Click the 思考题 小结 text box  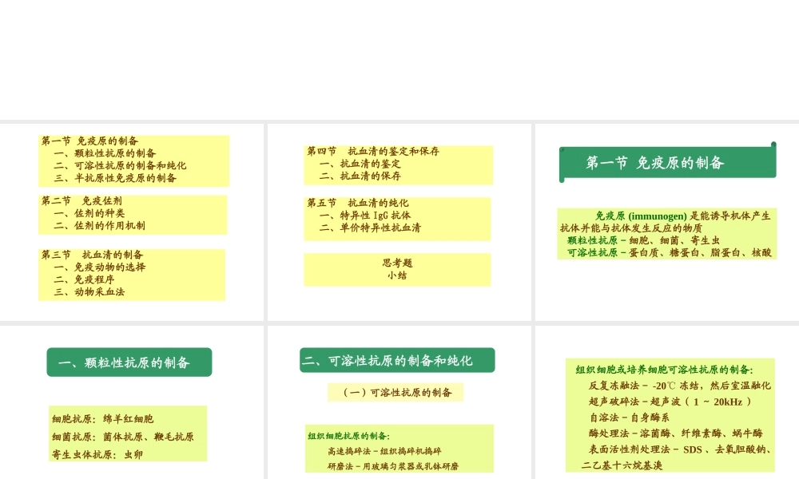pyautogui.click(x=396, y=269)
